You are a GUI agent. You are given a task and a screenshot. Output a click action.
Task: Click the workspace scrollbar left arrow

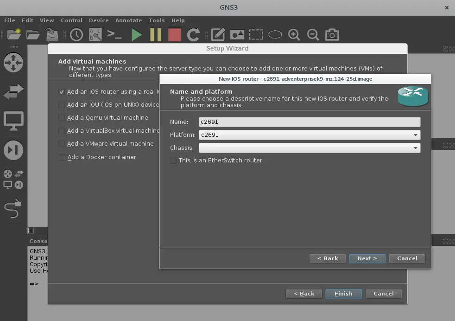click(x=31, y=231)
